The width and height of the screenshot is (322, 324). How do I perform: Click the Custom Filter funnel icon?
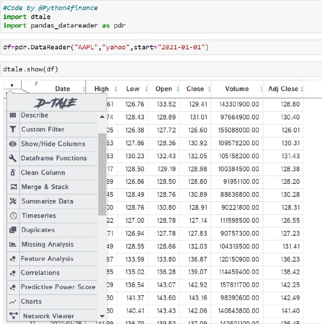tap(13, 129)
